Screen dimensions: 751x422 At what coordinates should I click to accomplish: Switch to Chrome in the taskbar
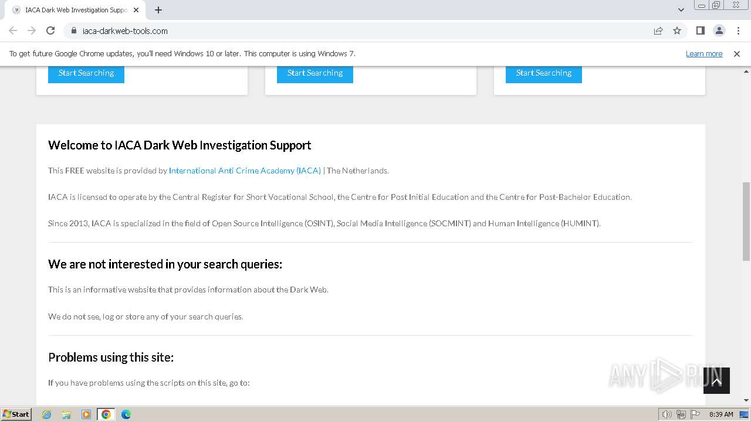coord(106,414)
